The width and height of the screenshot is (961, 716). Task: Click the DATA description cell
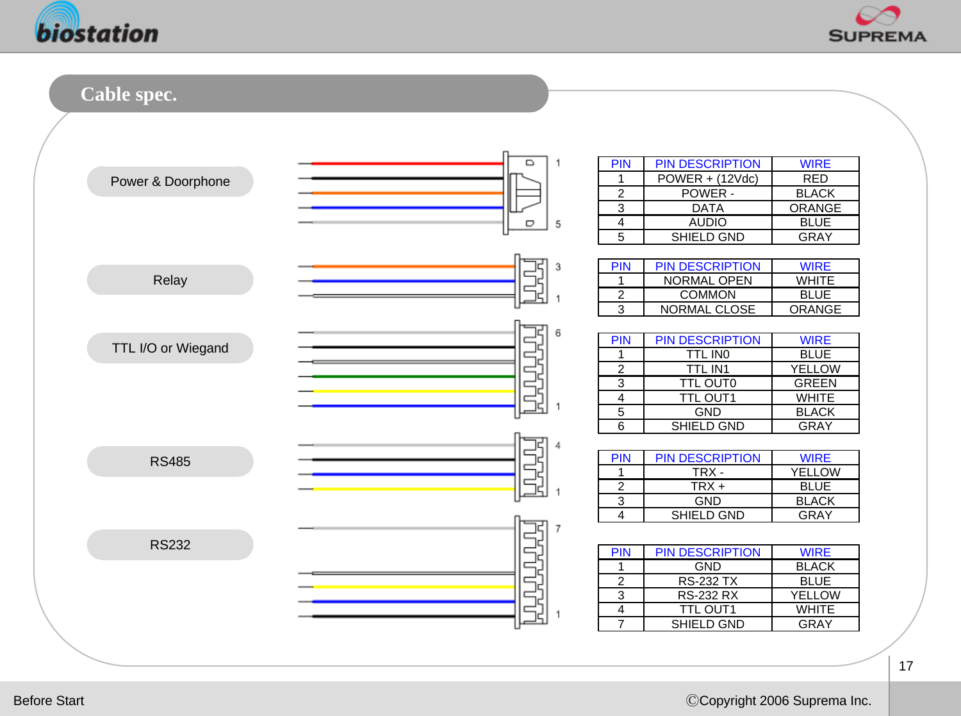click(x=708, y=208)
